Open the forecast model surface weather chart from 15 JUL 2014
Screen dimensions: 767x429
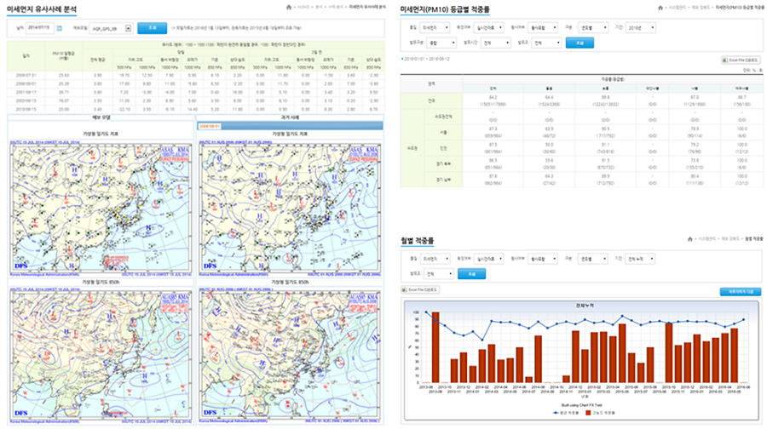click(101, 209)
